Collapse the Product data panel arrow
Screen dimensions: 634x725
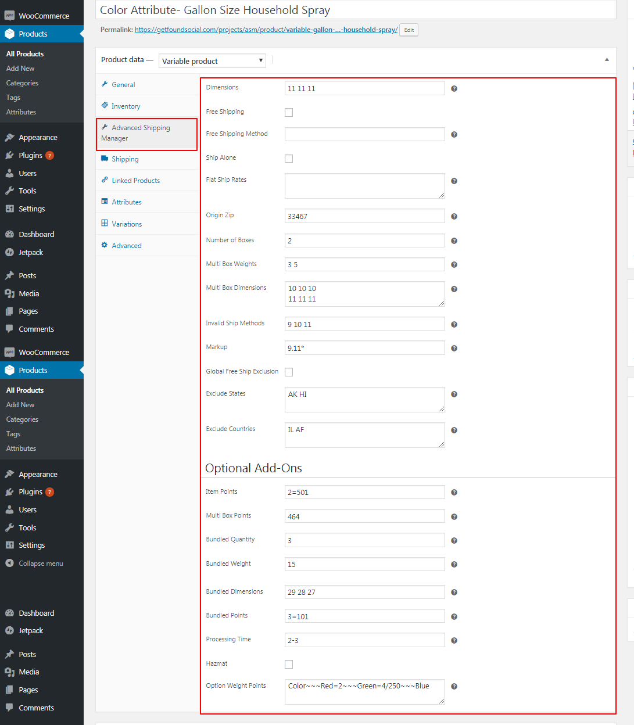pyautogui.click(x=607, y=60)
